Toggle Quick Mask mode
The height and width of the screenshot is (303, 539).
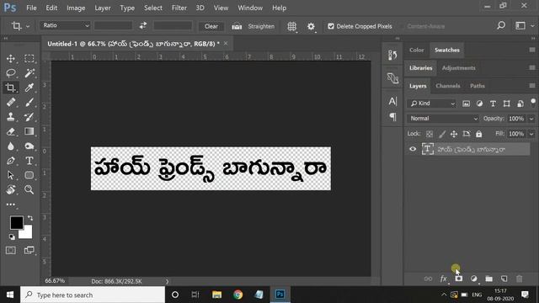[x=11, y=251]
